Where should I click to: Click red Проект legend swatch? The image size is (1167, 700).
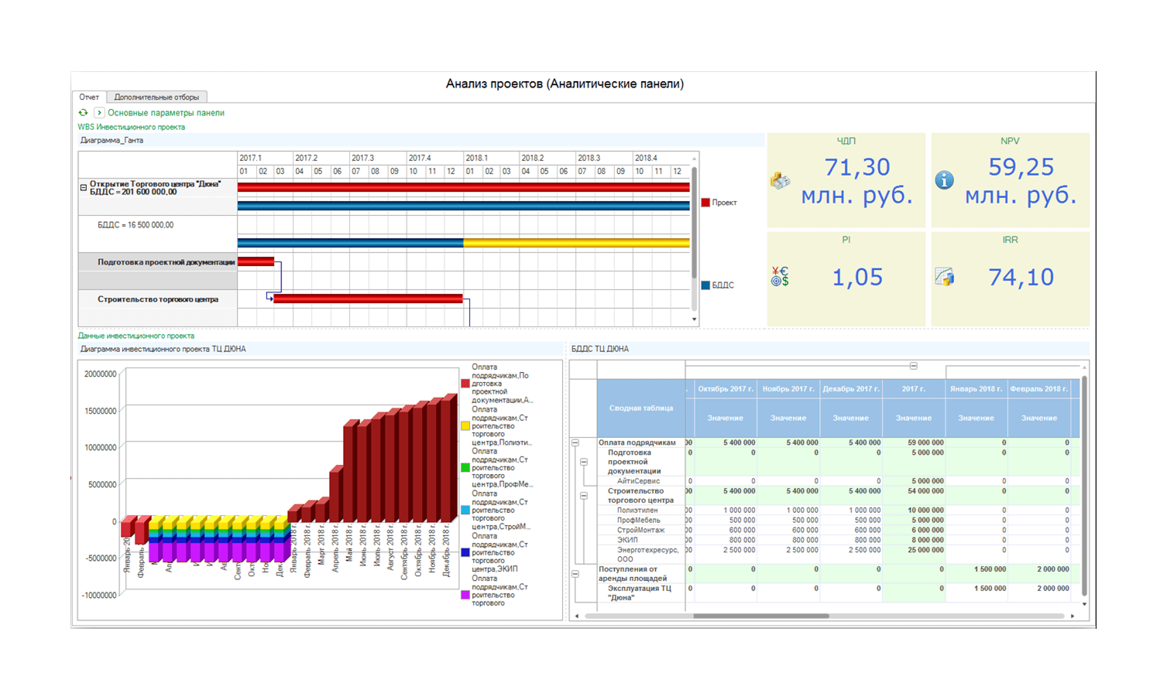coord(705,203)
